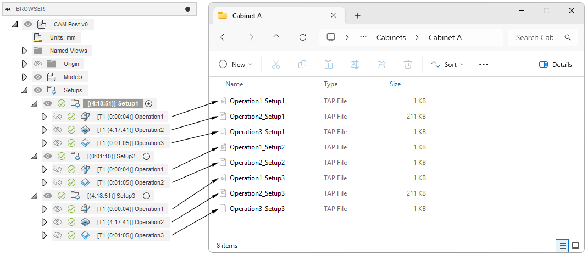This screenshot has width=587, height=255.
Task: Expand the Named Views folder
Action: coord(24,51)
